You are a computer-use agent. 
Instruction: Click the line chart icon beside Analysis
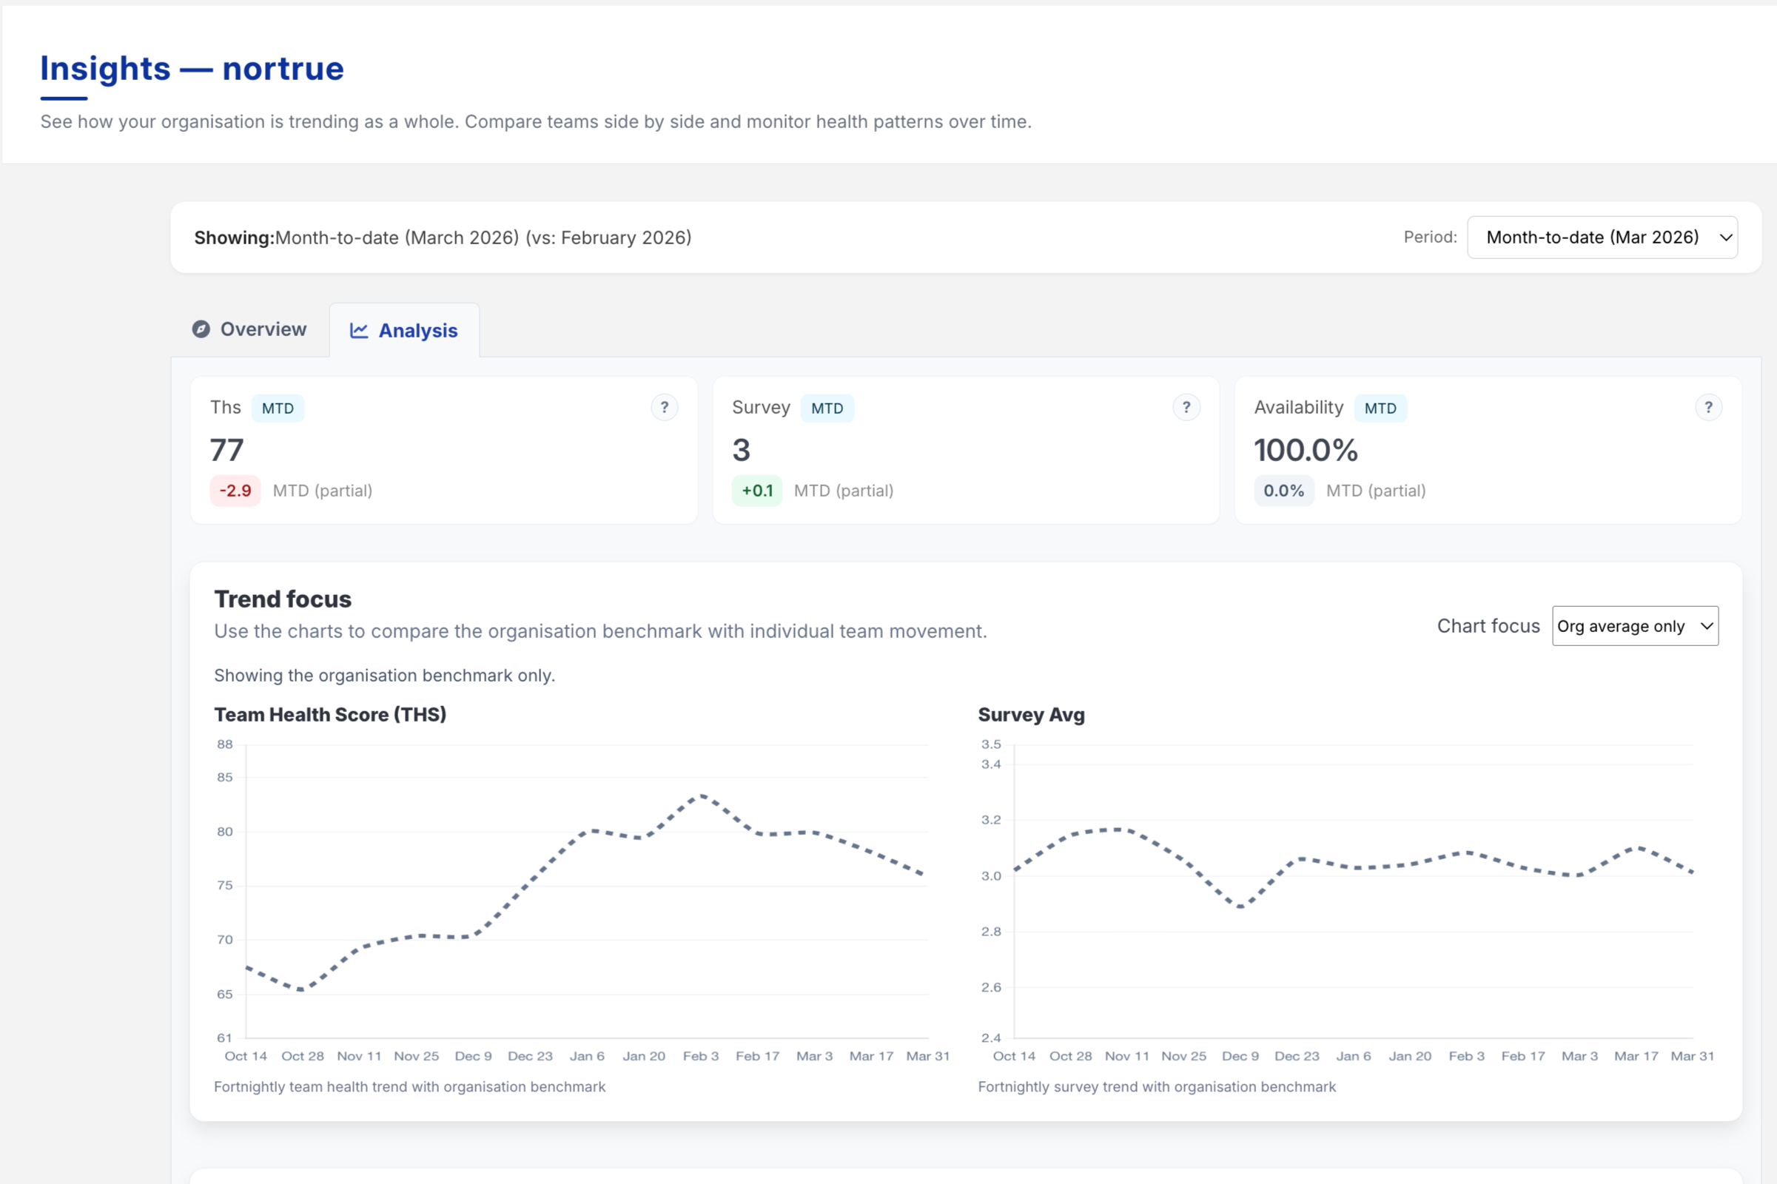(x=359, y=331)
